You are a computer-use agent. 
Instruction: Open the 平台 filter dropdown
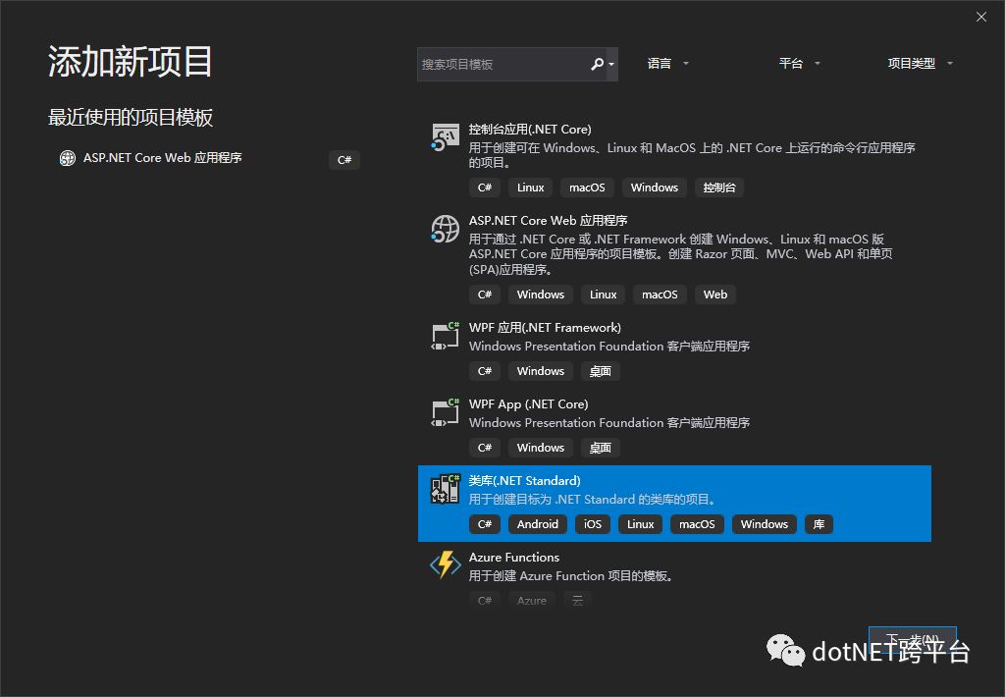click(799, 64)
